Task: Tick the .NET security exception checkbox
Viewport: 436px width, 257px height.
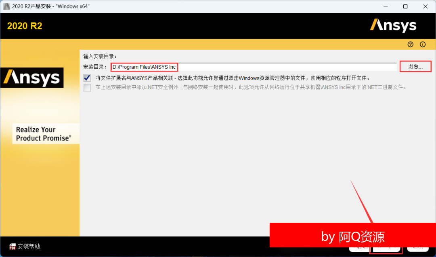Action: click(x=87, y=88)
